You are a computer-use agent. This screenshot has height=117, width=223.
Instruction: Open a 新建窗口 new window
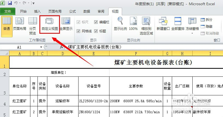(x=163, y=24)
